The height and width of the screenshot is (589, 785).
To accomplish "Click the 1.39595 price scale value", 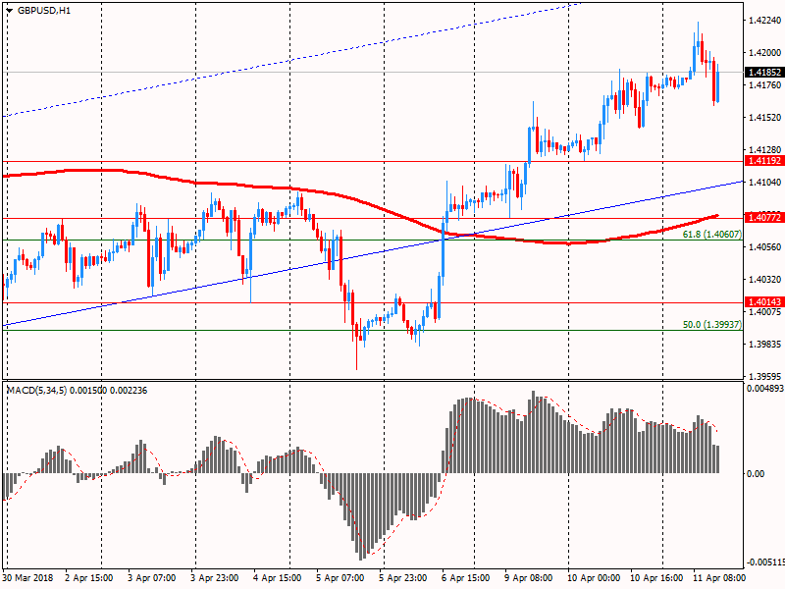I will pyautogui.click(x=764, y=377).
